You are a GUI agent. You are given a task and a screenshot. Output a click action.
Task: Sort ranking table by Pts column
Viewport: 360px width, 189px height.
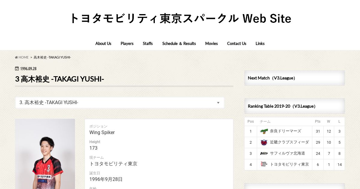tap(318, 121)
